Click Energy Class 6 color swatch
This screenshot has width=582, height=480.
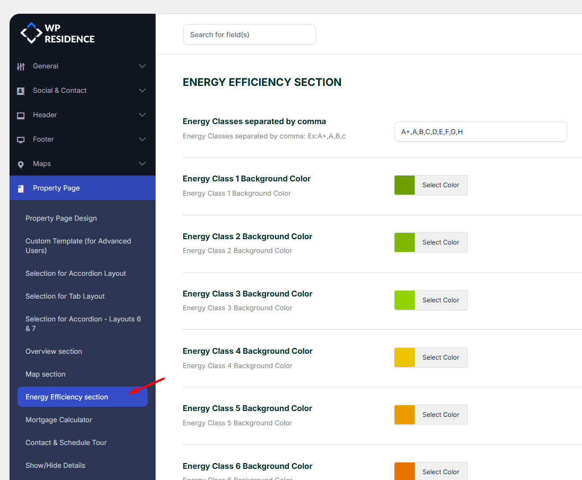[x=405, y=471]
